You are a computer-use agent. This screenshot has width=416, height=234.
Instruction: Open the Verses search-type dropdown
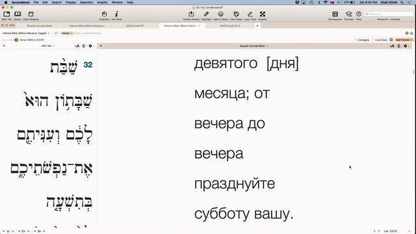click(66, 33)
